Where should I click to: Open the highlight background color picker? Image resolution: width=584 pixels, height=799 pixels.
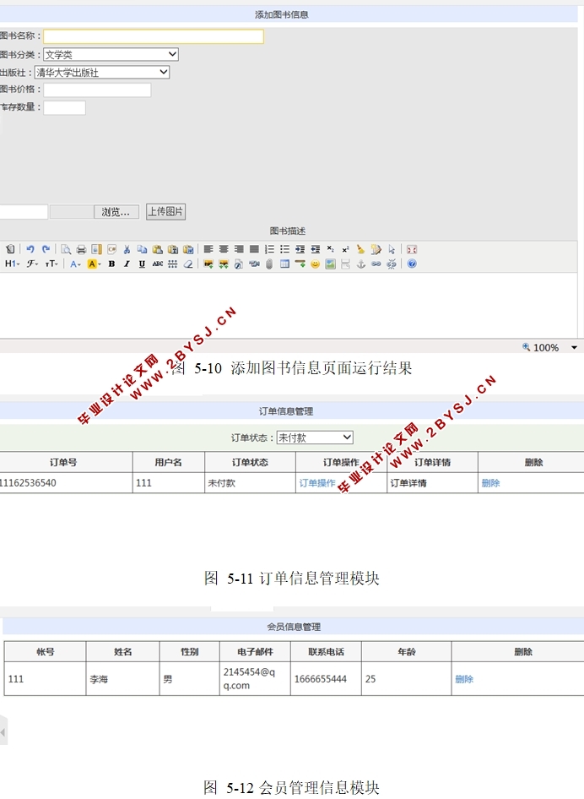pos(95,264)
